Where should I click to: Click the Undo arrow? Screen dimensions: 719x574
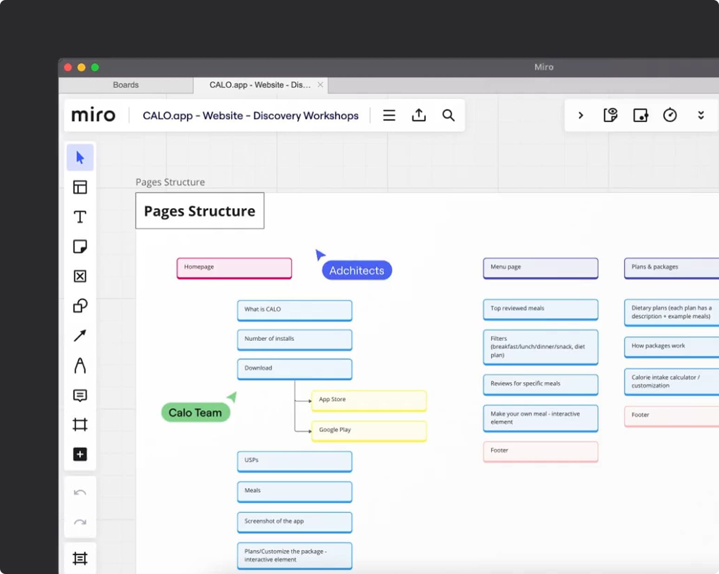80,493
